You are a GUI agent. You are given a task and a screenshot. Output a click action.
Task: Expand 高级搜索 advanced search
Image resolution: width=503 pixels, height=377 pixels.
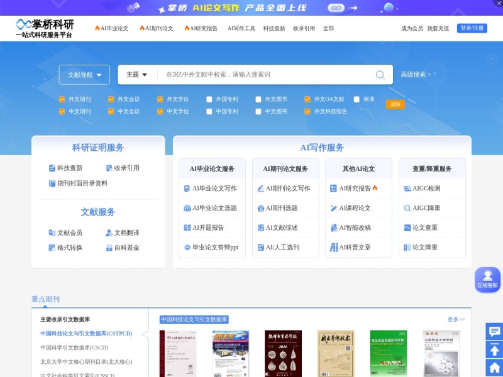416,75
